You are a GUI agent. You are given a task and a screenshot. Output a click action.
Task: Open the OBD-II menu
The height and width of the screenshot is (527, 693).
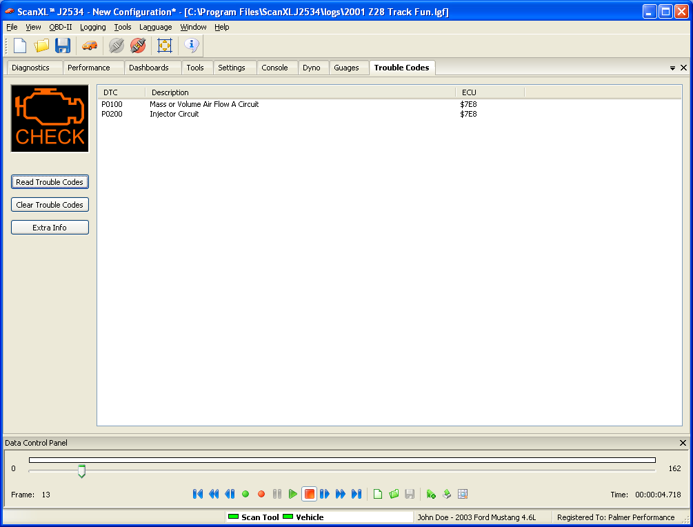pos(61,27)
